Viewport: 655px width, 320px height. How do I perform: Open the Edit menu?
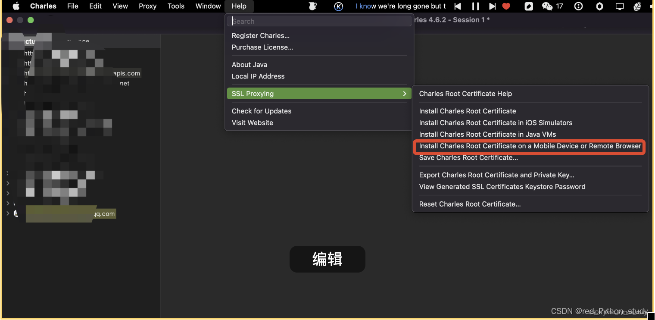pyautogui.click(x=95, y=6)
